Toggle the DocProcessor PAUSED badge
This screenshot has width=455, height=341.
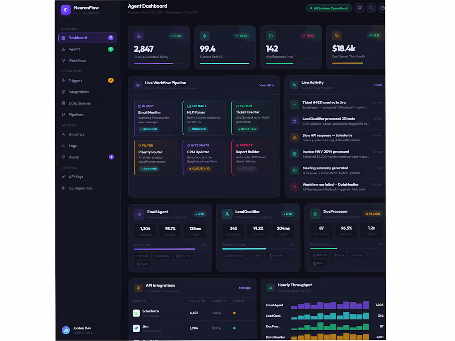[x=373, y=214]
